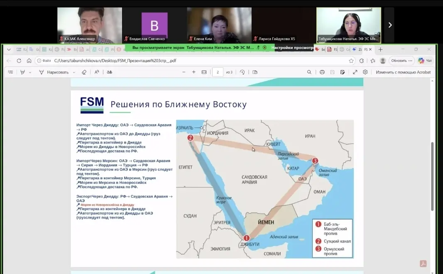Toggle the page view layout icon
443x274 pixels.
(255, 72)
